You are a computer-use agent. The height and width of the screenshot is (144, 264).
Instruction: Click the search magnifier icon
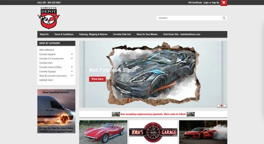pos(224,18)
